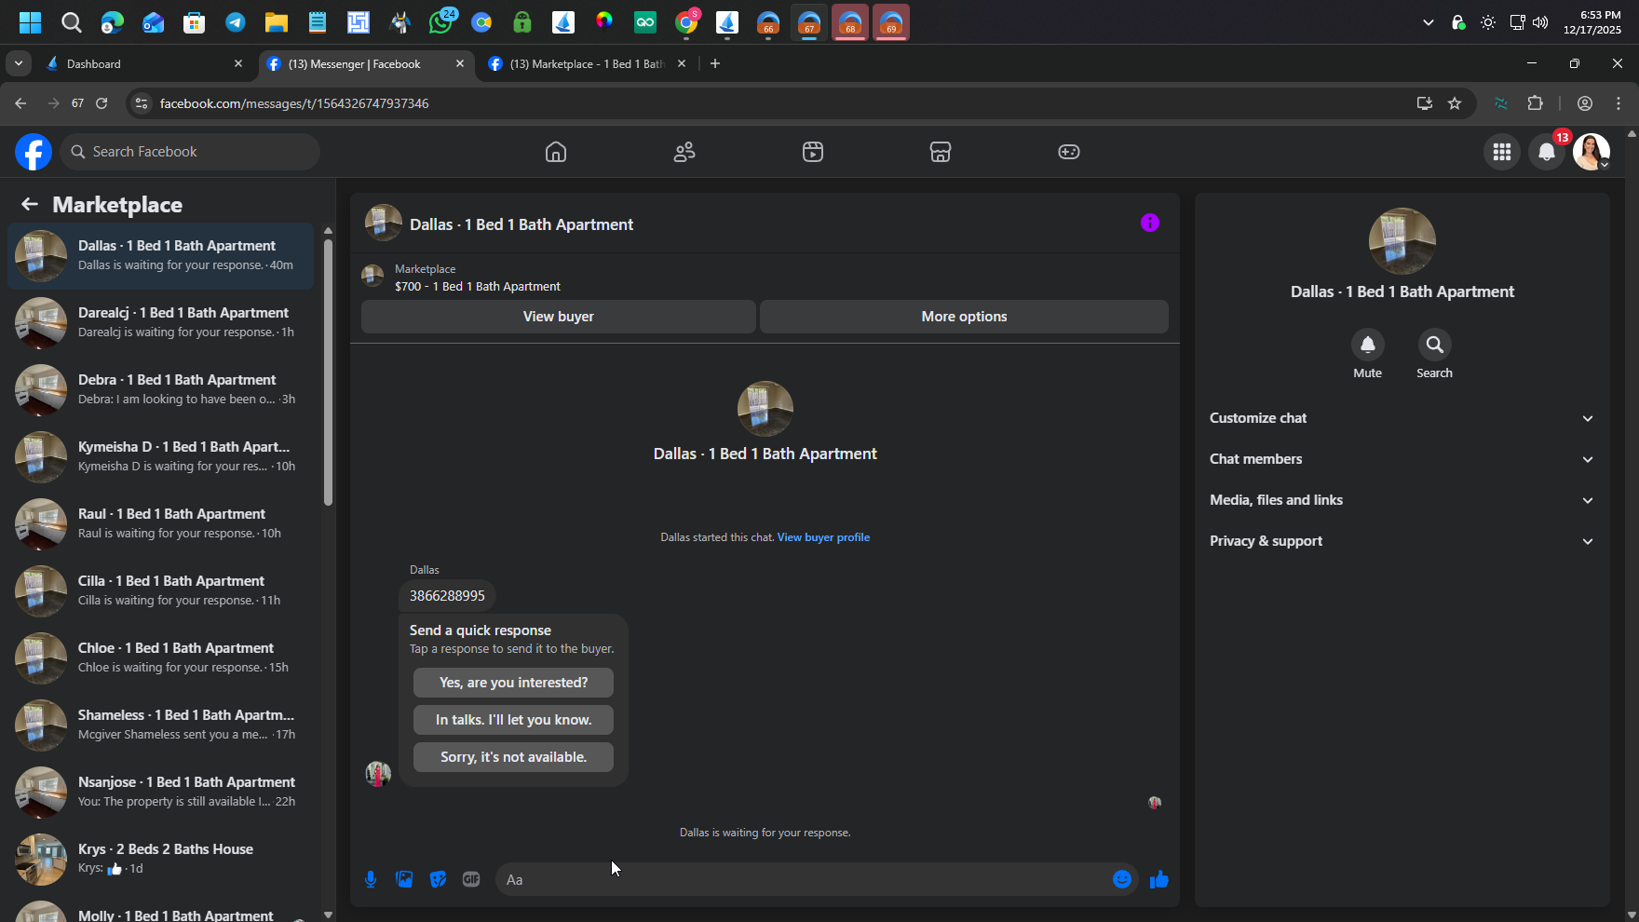Send 'In talks. I'll let you know.' response
The height and width of the screenshot is (922, 1639).
pyautogui.click(x=513, y=720)
